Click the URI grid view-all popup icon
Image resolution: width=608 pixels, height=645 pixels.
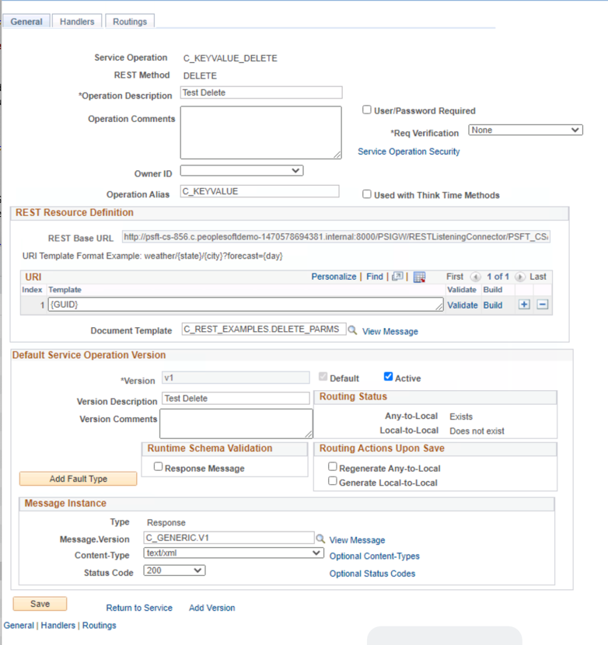397,277
